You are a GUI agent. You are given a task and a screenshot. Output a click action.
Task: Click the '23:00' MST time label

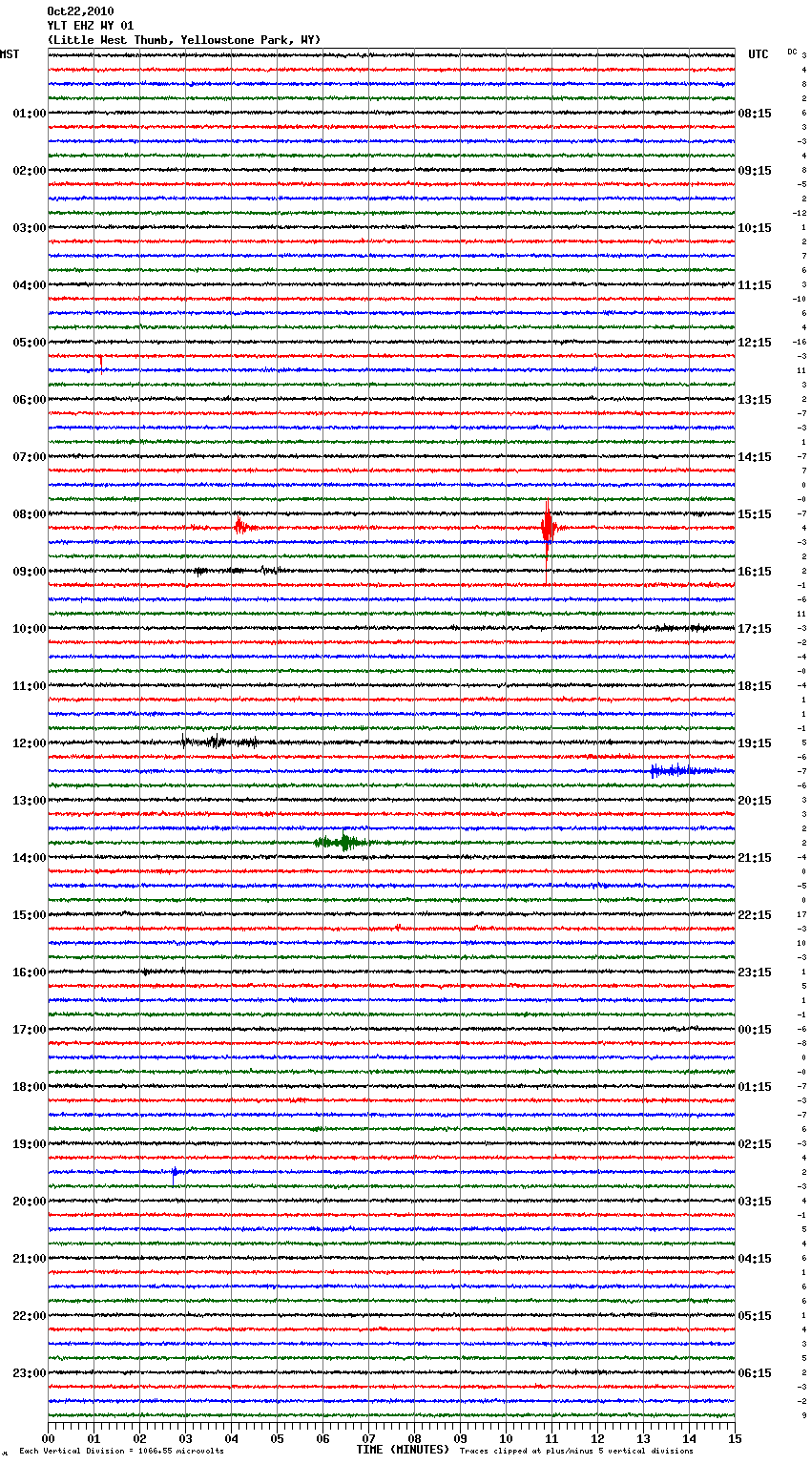30,1373
